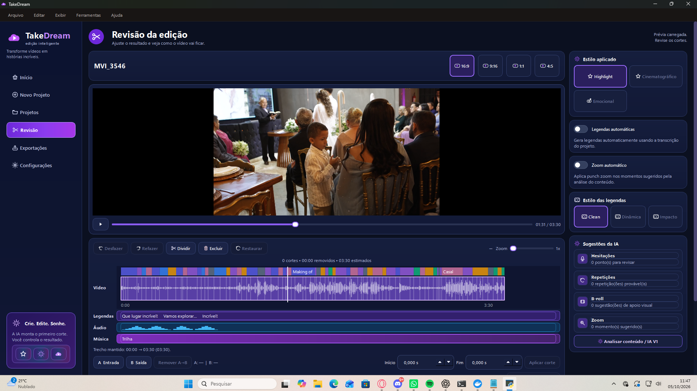
Task: Click the star icon in the Crie. Edite. Sonhe. card
Action: point(23,354)
